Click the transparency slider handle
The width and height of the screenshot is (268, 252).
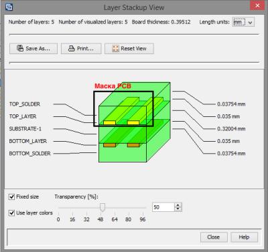point(103,207)
